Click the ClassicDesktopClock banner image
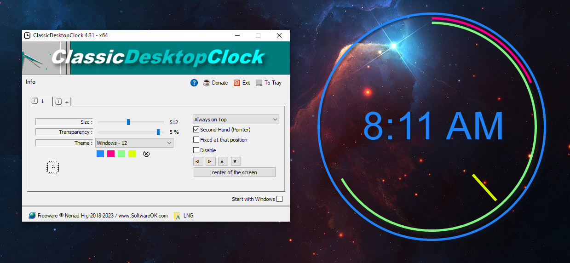The image size is (570, 263). (x=156, y=58)
